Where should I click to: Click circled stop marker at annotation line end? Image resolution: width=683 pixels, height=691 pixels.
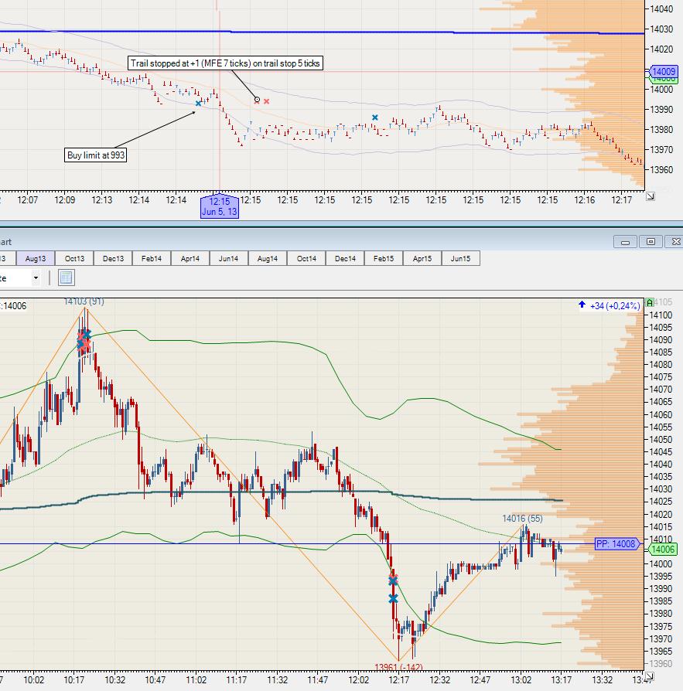pyautogui.click(x=257, y=100)
